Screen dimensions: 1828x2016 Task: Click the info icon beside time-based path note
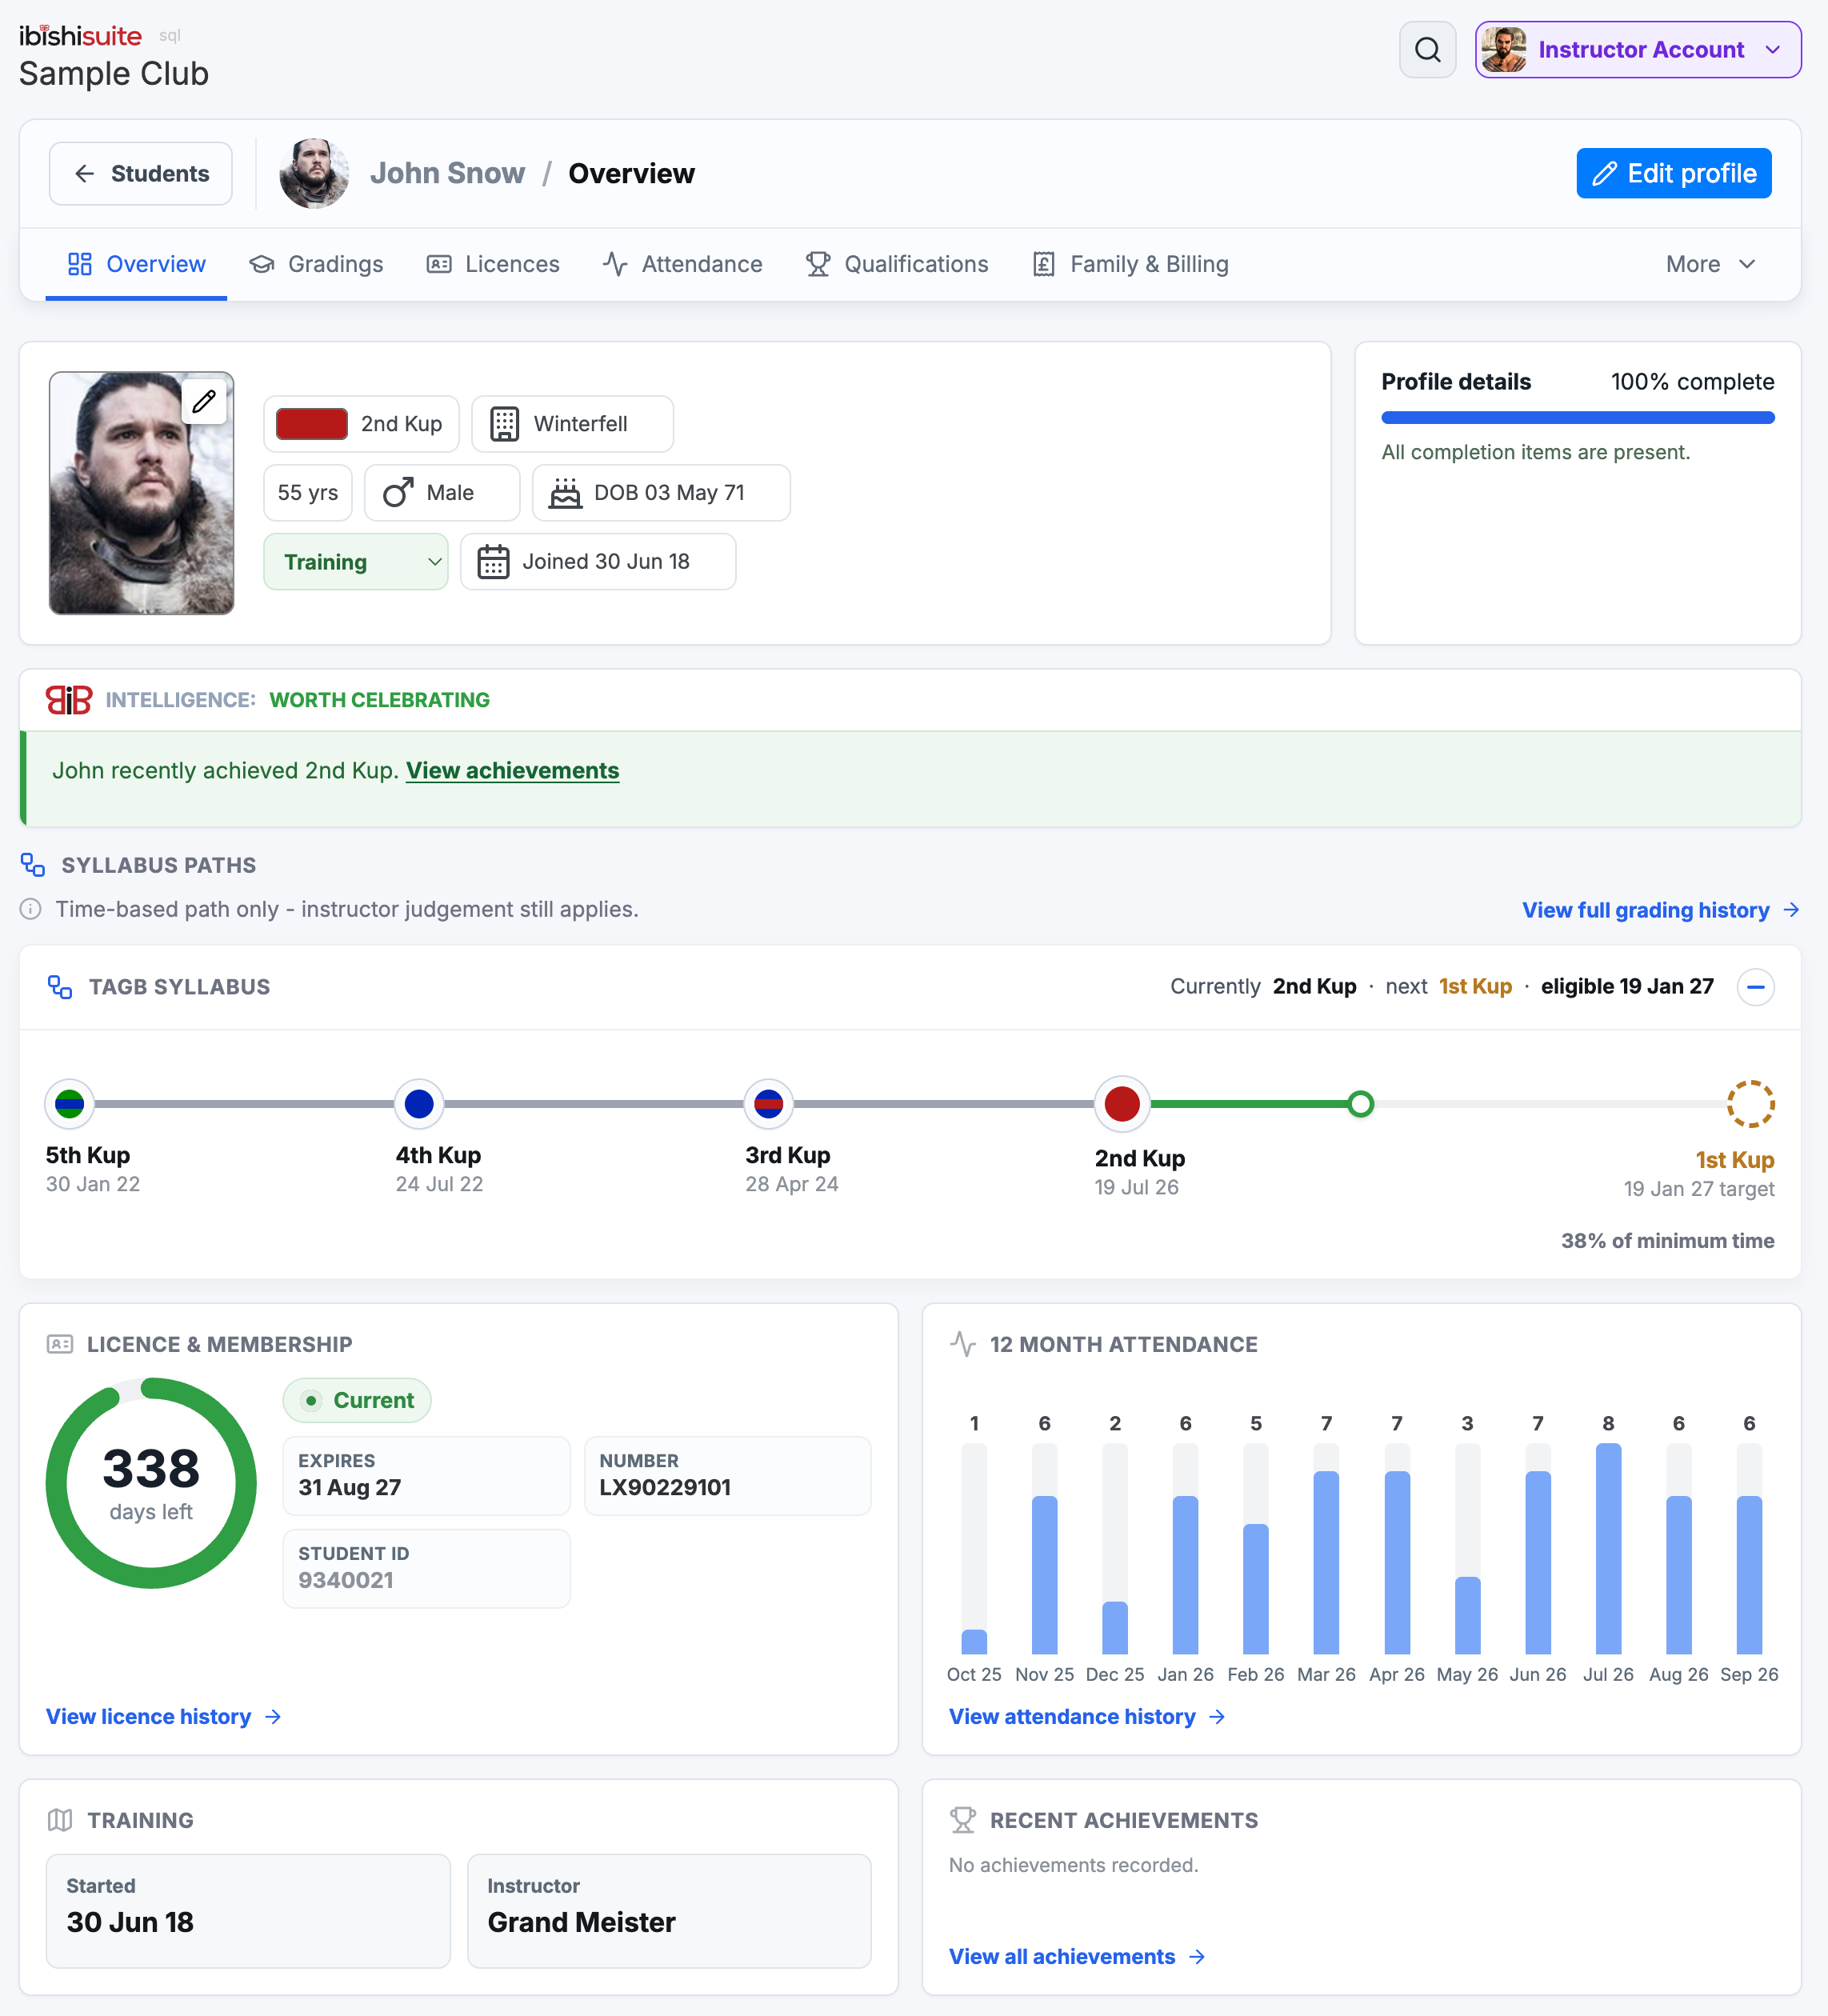pyautogui.click(x=31, y=909)
